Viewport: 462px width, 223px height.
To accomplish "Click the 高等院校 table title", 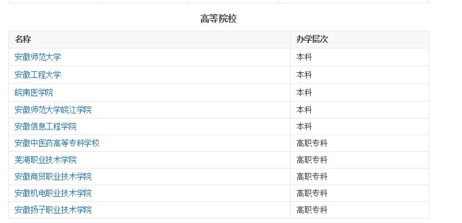I will tap(218, 19).
